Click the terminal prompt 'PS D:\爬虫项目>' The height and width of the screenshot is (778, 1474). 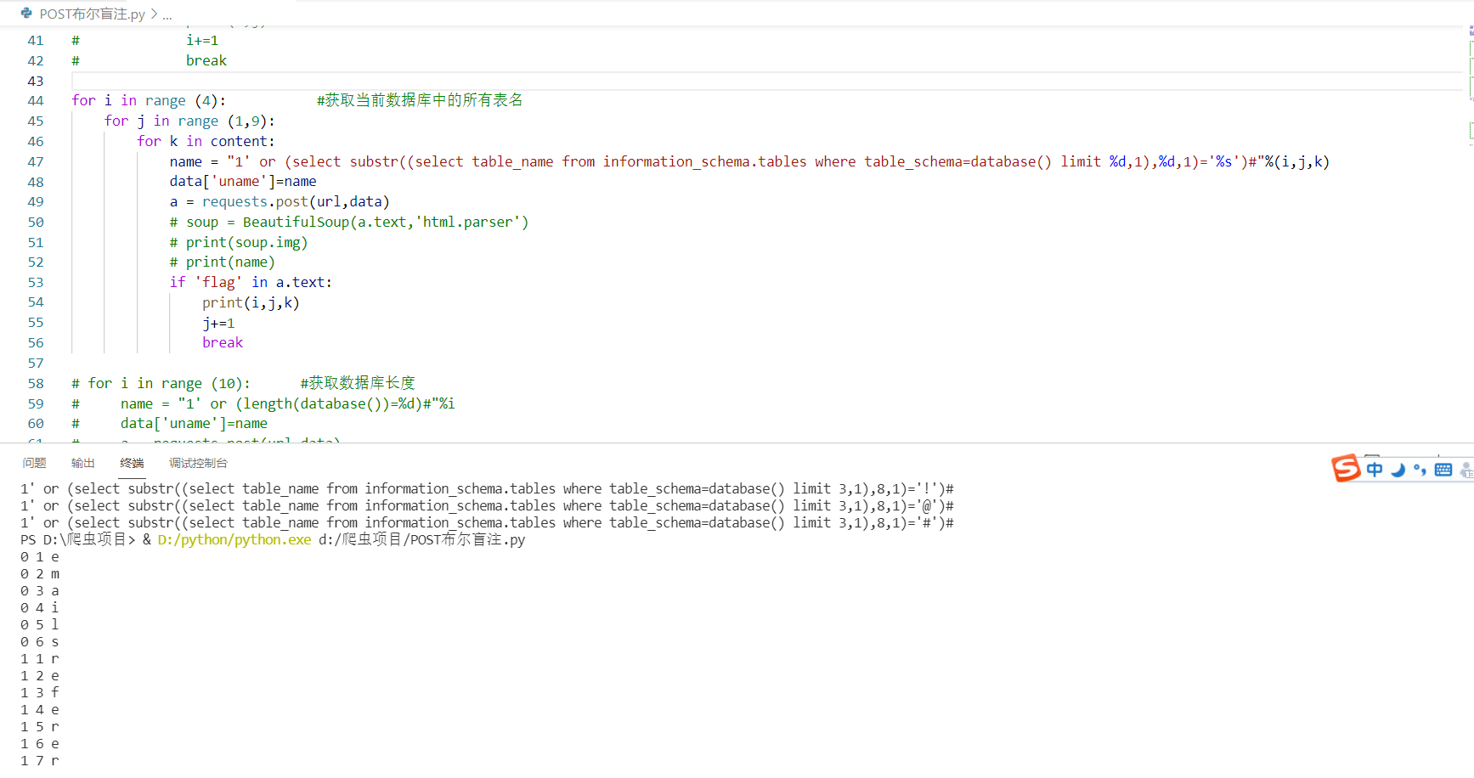pos(78,540)
